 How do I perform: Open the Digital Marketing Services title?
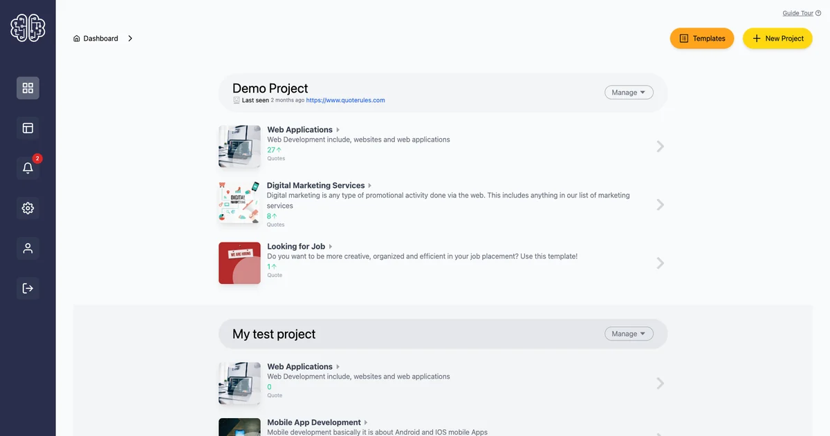coord(315,186)
